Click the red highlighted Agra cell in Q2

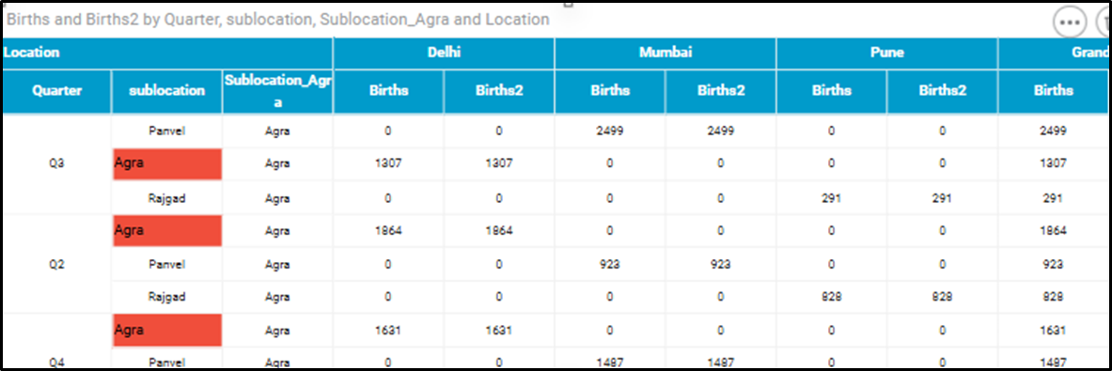tap(167, 231)
